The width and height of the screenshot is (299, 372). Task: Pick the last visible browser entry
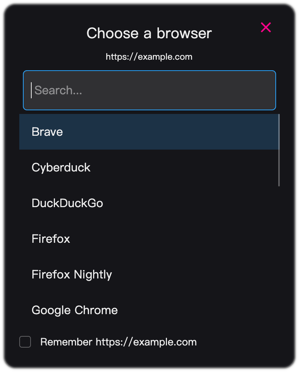[75, 310]
